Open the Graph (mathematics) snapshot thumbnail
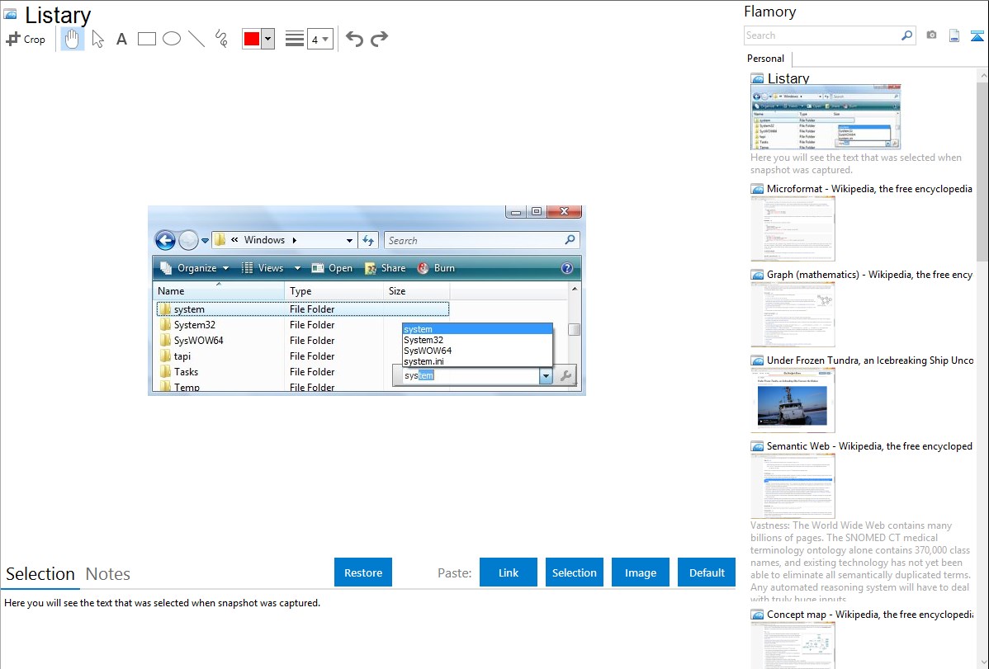This screenshot has height=669, width=989. pos(793,314)
